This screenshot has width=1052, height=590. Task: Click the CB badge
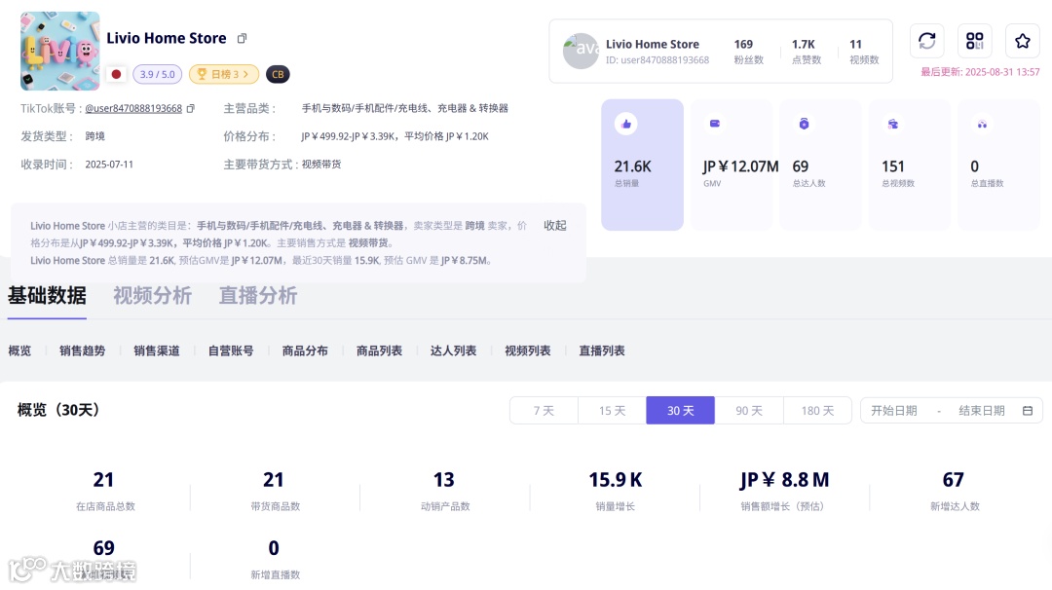(x=278, y=74)
